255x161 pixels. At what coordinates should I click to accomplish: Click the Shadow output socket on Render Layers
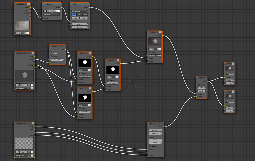(35, 65)
